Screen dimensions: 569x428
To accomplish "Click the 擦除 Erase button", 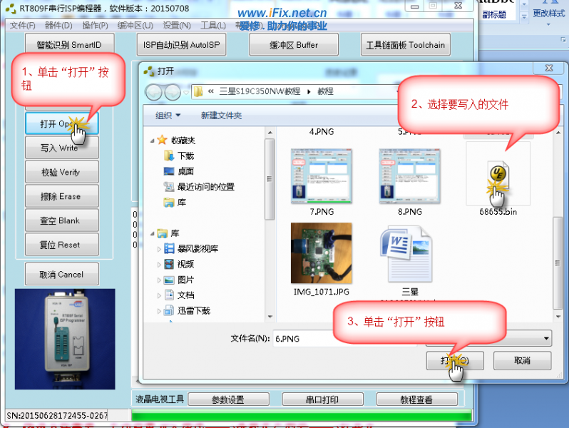I will point(59,196).
